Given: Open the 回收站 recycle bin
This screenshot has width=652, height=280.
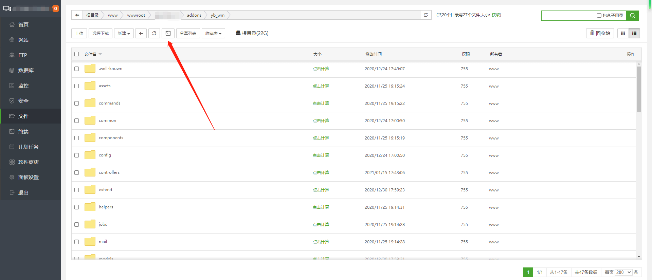Looking at the screenshot, I should pos(600,33).
